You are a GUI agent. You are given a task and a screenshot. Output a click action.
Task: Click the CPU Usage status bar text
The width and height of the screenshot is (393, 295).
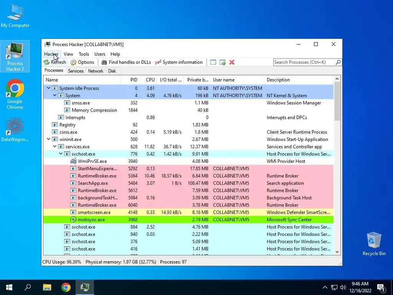[62, 262]
